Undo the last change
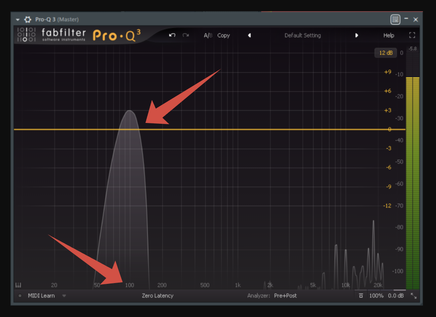The height and width of the screenshot is (317, 436). 172,35
